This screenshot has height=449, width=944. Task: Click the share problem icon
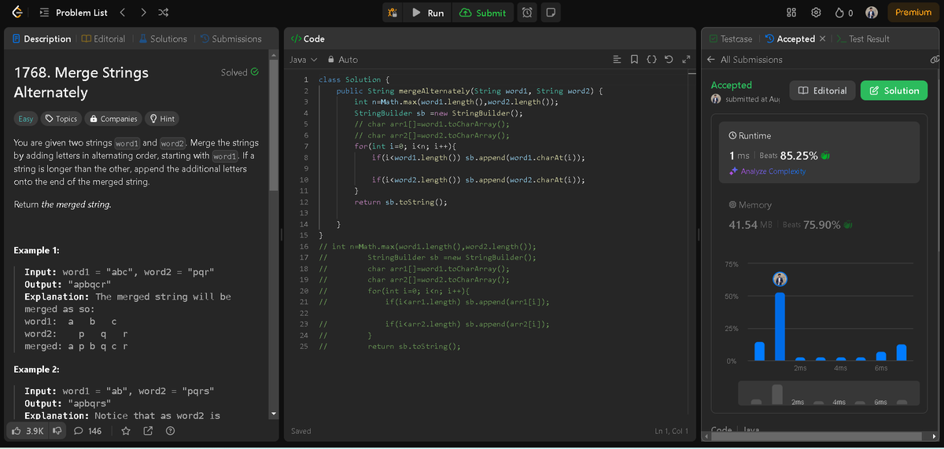148,431
